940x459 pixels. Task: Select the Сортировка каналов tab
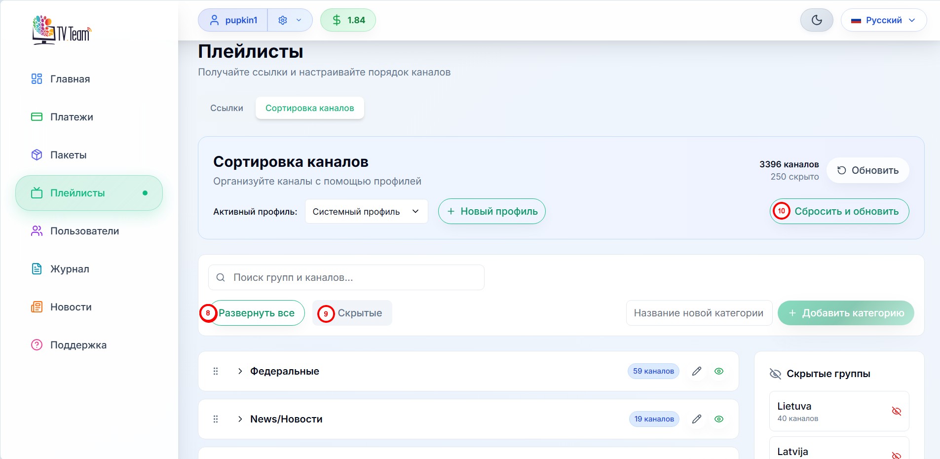pyautogui.click(x=309, y=108)
